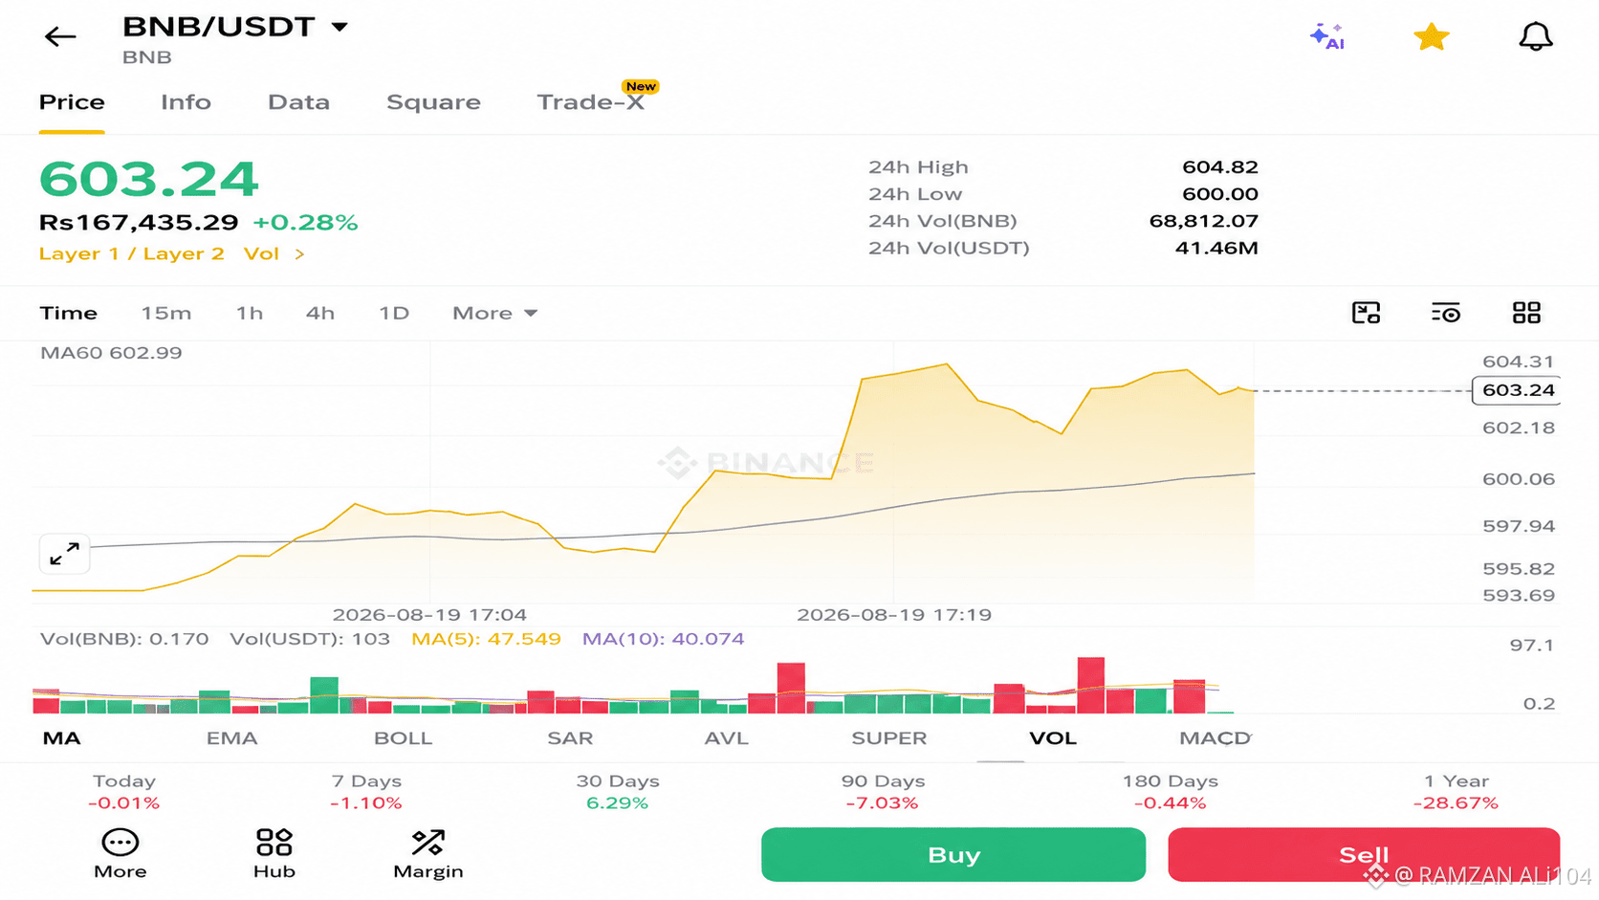1599x900 pixels.
Task: Open Margin trading icon
Action: (x=428, y=854)
